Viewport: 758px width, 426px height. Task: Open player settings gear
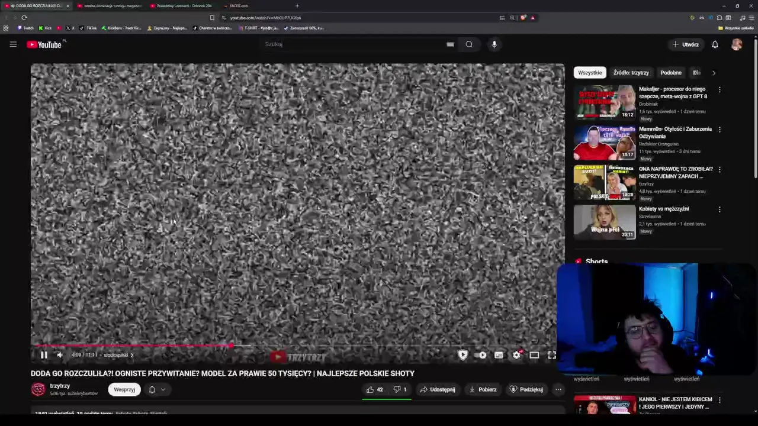pyautogui.click(x=516, y=355)
